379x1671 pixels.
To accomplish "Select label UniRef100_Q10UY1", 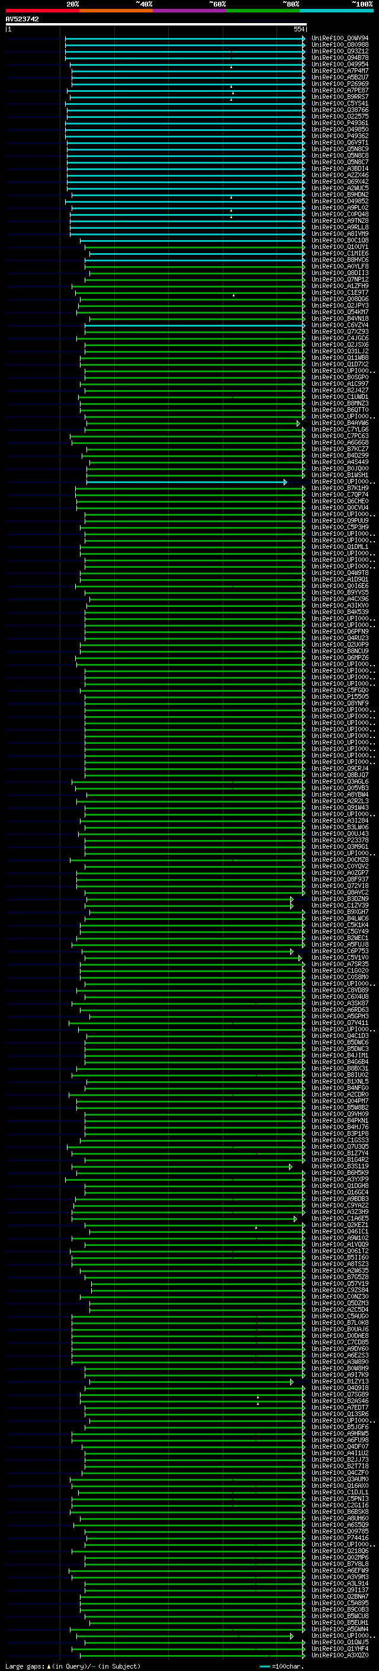I will coord(340,247).
